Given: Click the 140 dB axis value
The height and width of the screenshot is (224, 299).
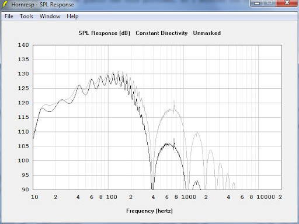Looking at the screenshot, I should click(23, 45).
